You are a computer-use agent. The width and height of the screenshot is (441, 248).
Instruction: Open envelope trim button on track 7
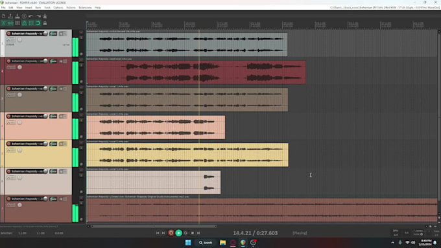[x=11, y=205]
